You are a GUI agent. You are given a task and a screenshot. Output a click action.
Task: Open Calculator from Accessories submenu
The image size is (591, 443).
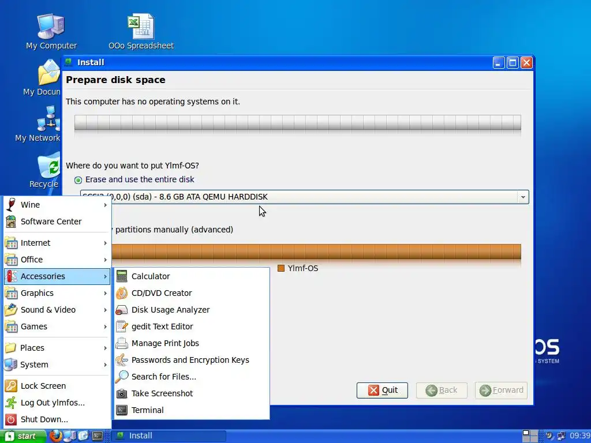(191, 276)
